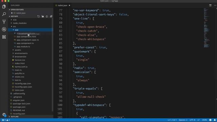Collapse all folders in explorer

click(x=51, y=17)
